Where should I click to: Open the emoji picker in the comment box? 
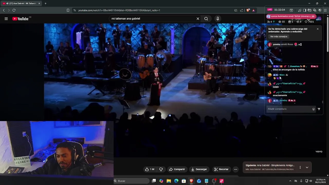tap(314, 109)
